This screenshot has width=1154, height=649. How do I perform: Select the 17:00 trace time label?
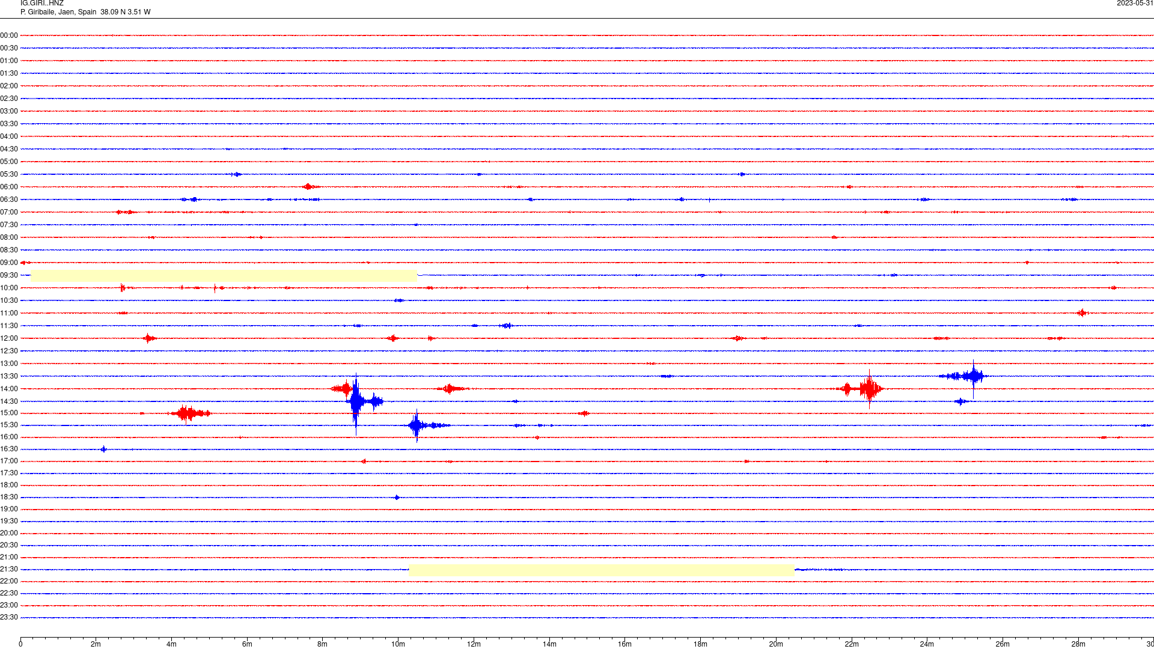coord(9,461)
